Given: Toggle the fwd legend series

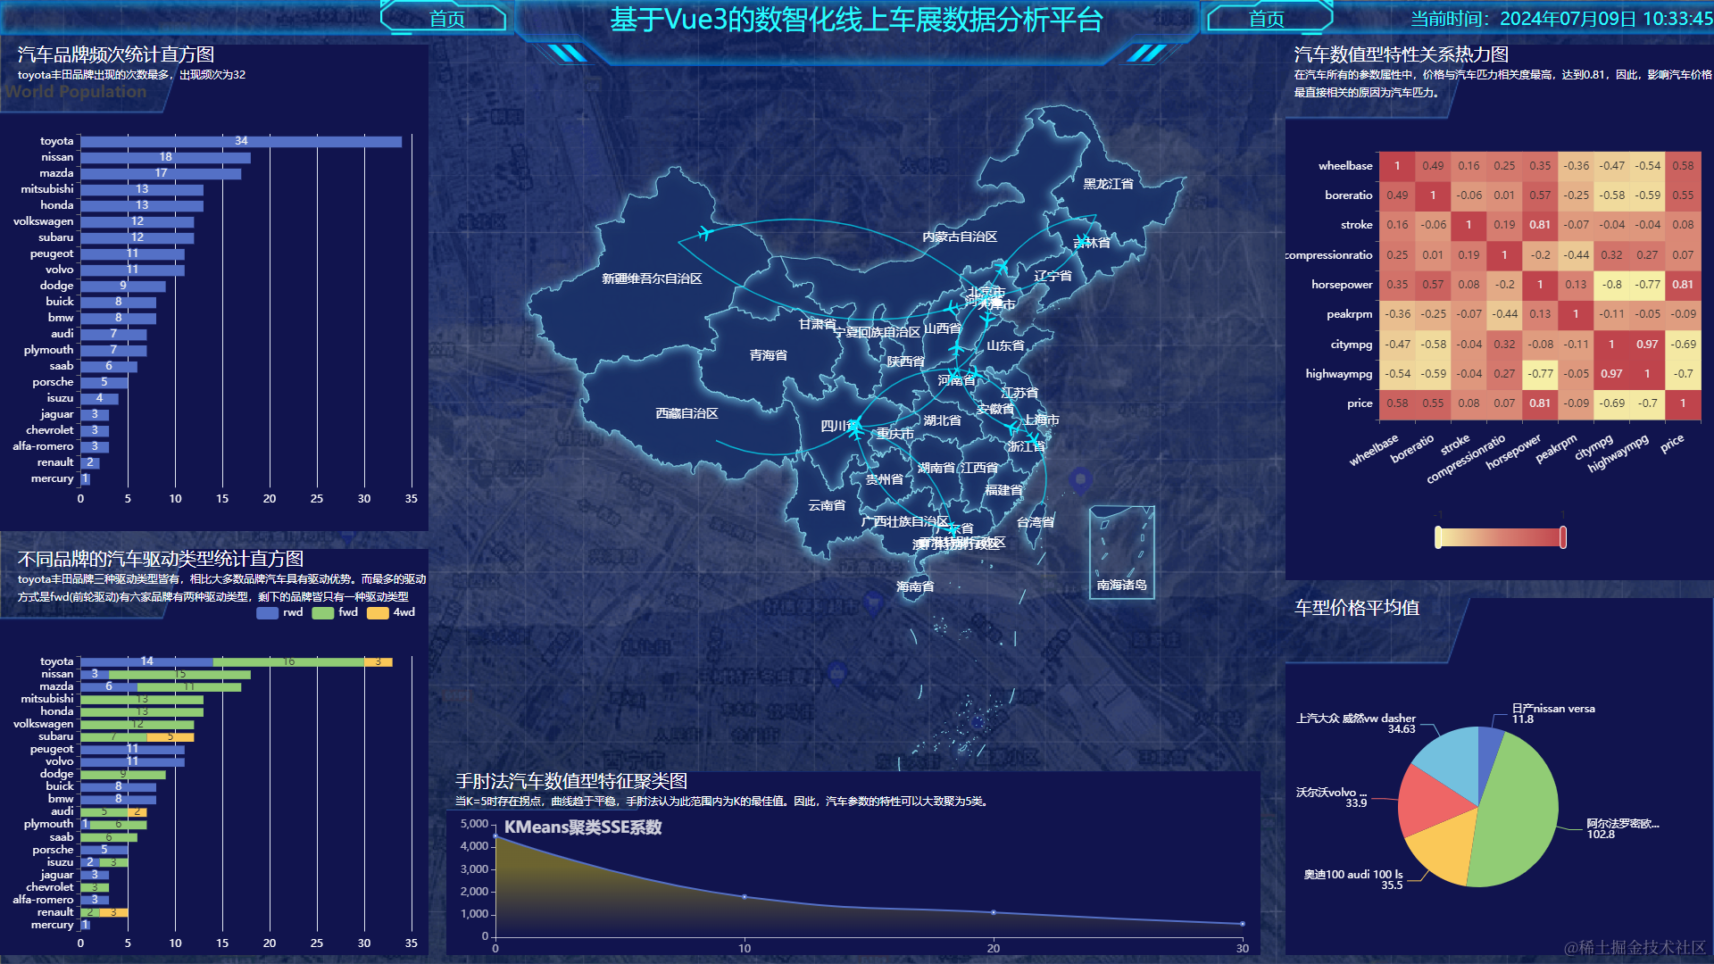Looking at the screenshot, I should click(x=323, y=612).
